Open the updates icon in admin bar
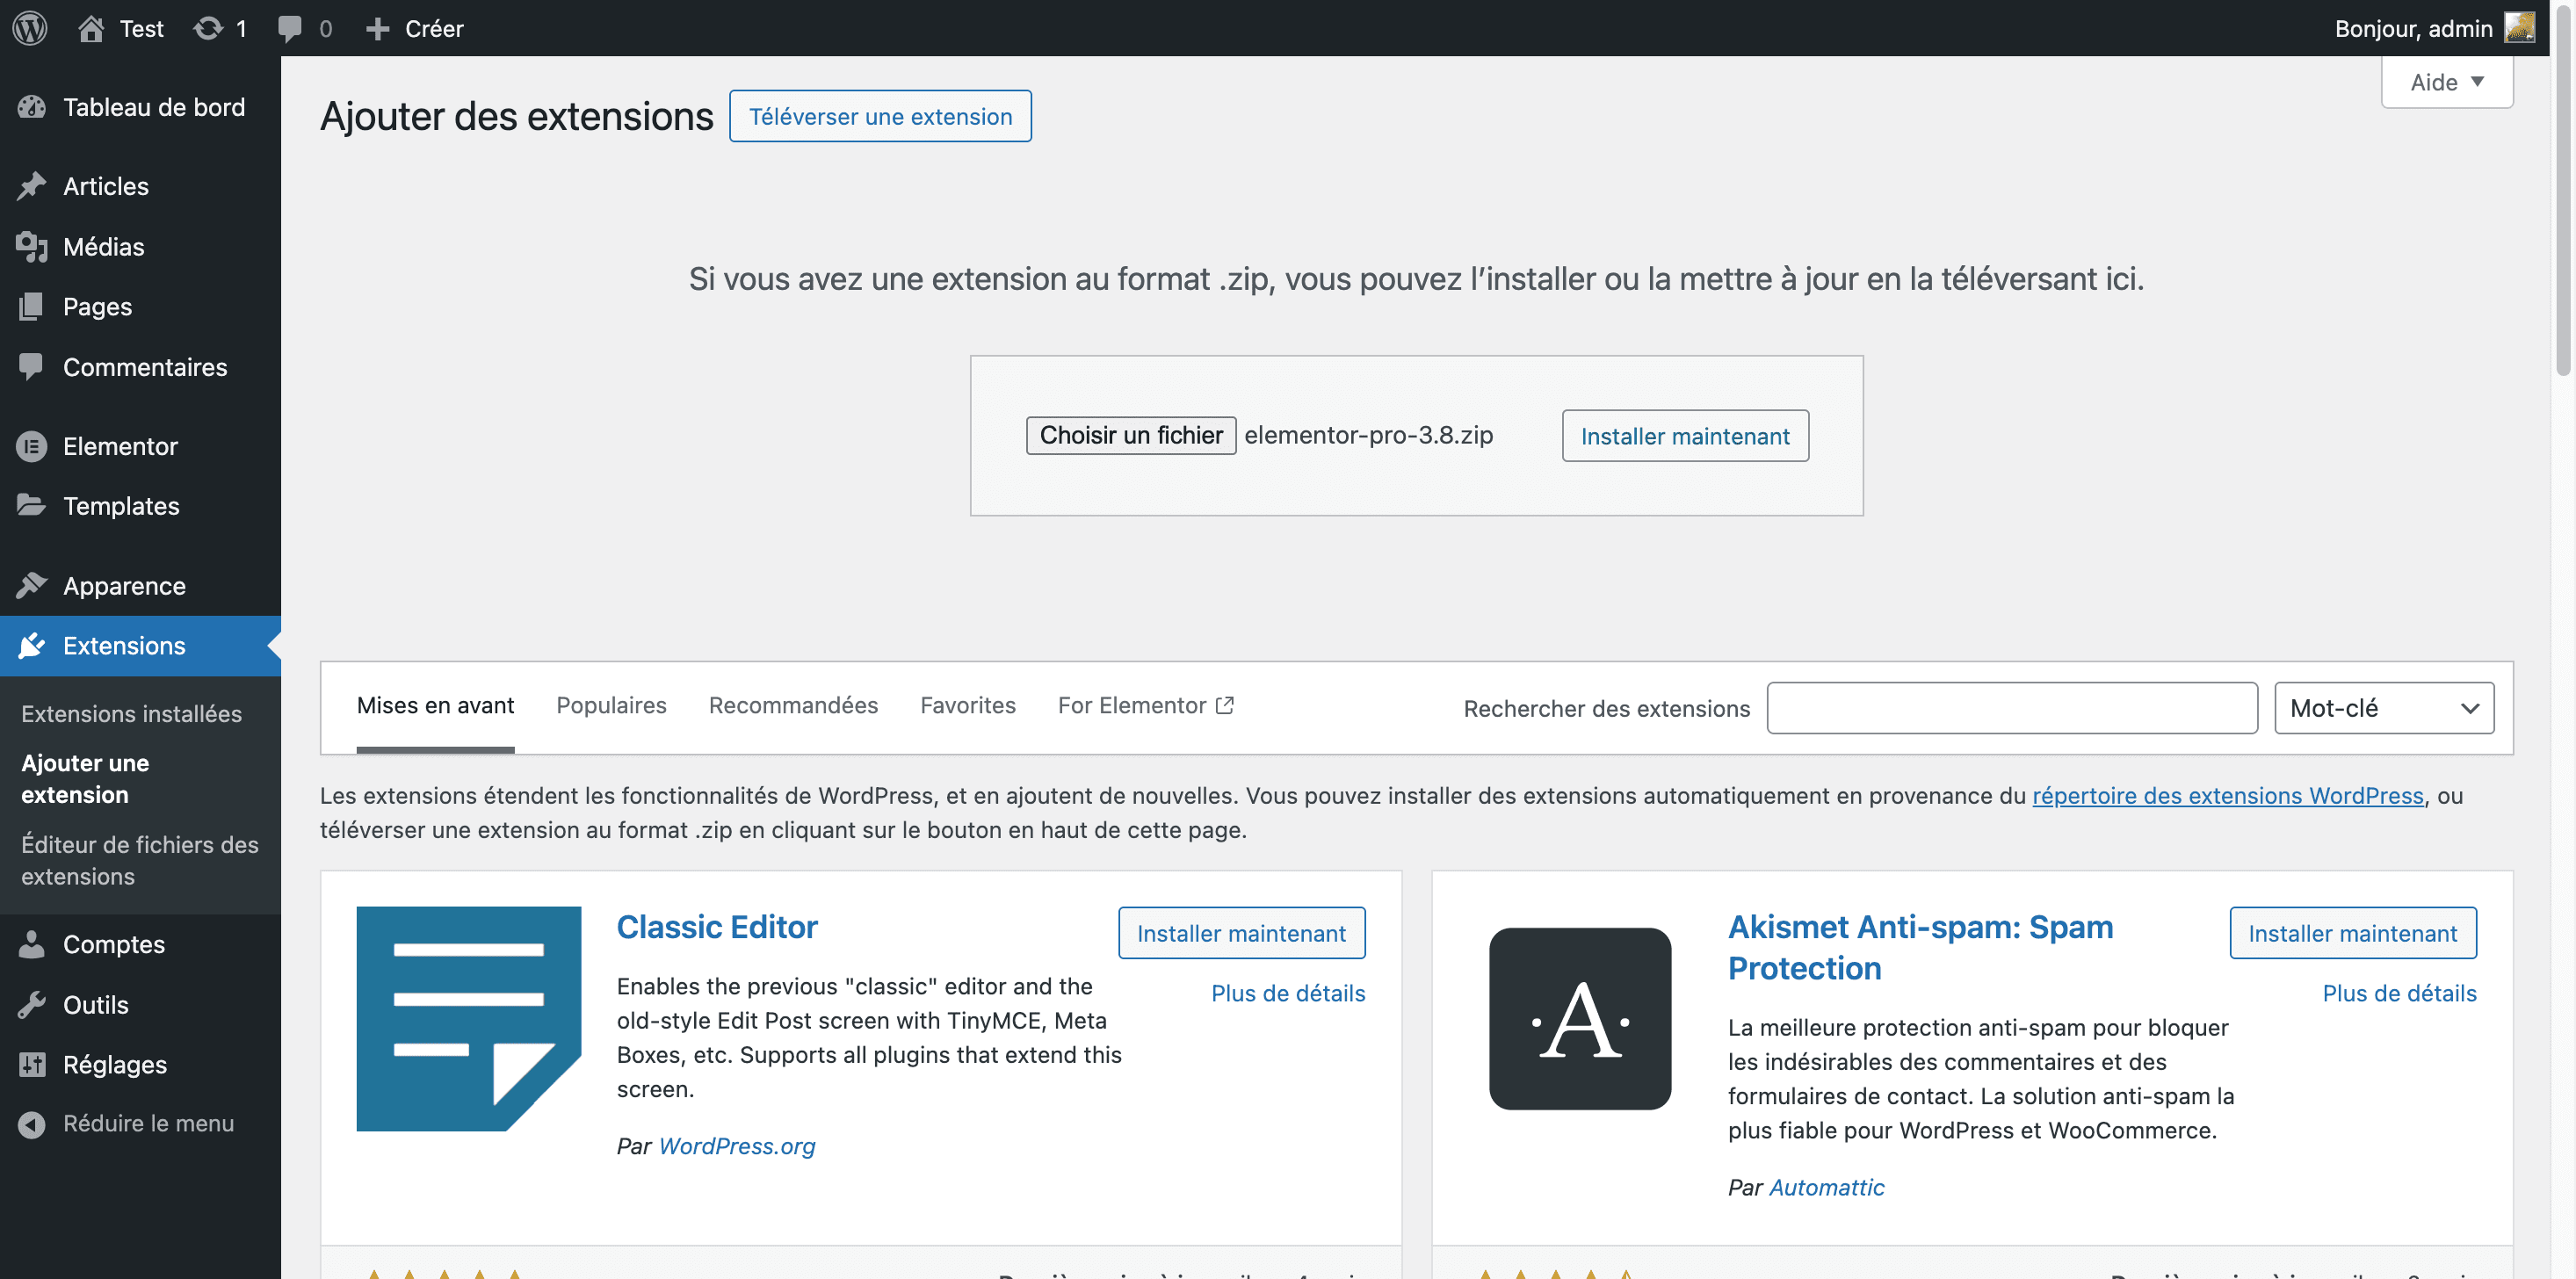Screen dimensions: 2576x1279 pyautogui.click(x=208, y=28)
